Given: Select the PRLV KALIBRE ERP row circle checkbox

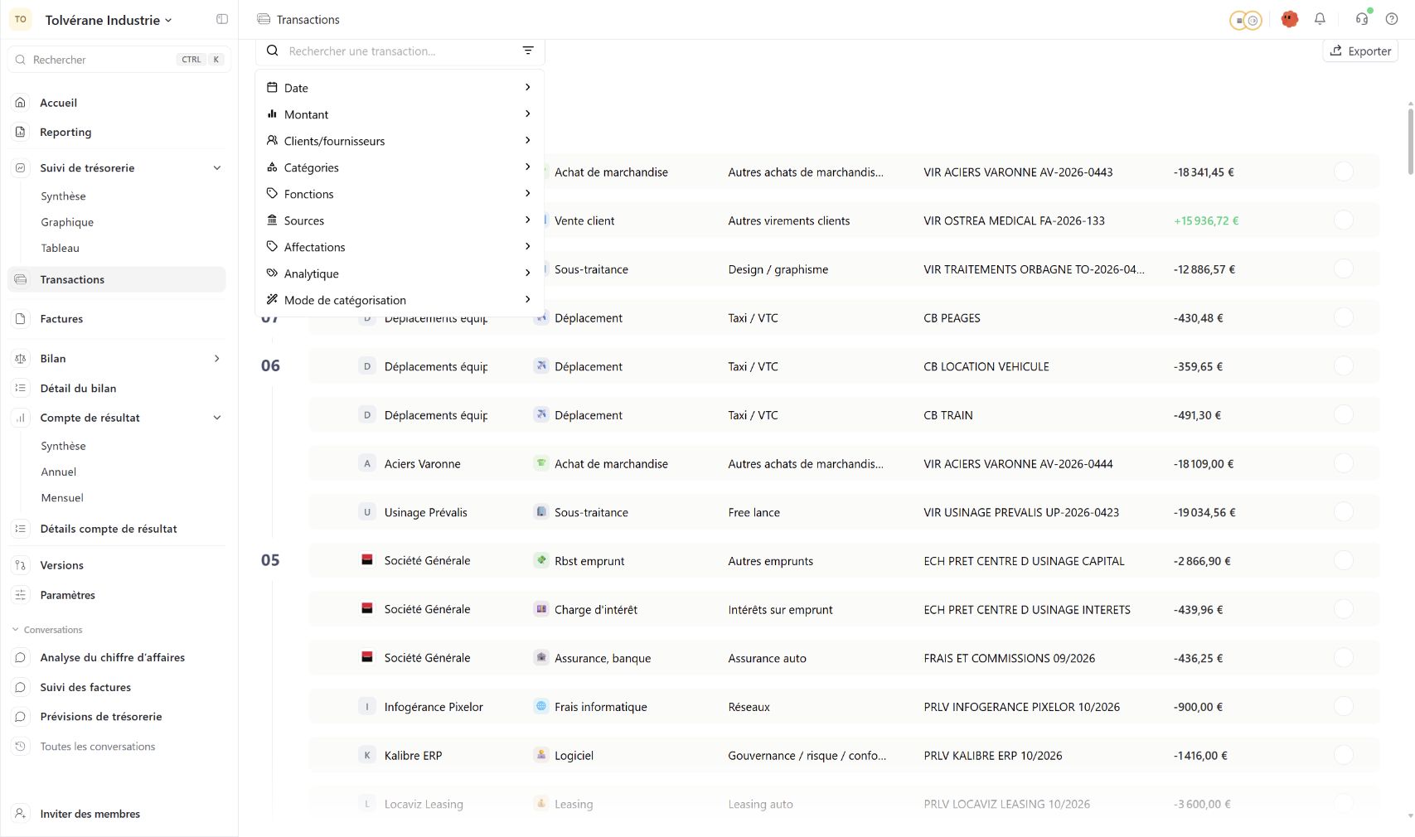Looking at the screenshot, I should click(x=1344, y=755).
